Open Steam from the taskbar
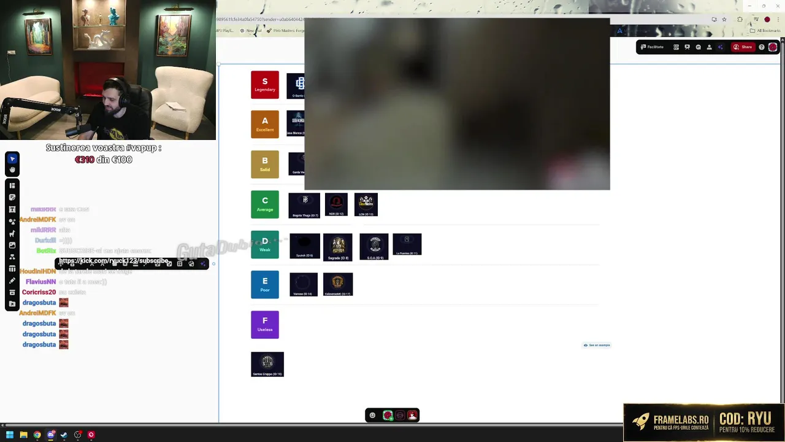Viewport: 785px width, 442px height. click(64, 435)
